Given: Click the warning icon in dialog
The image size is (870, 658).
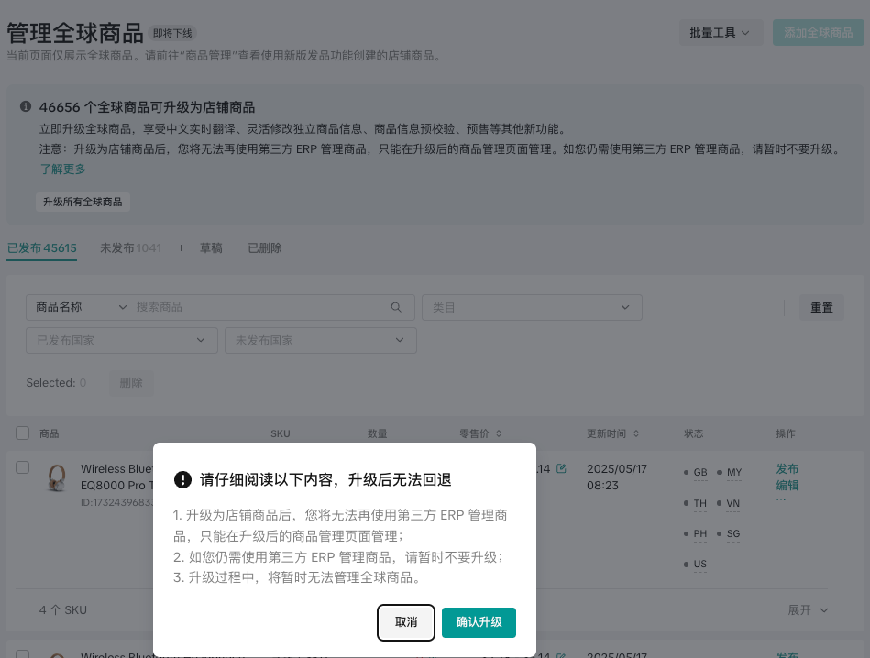Looking at the screenshot, I should click(182, 479).
